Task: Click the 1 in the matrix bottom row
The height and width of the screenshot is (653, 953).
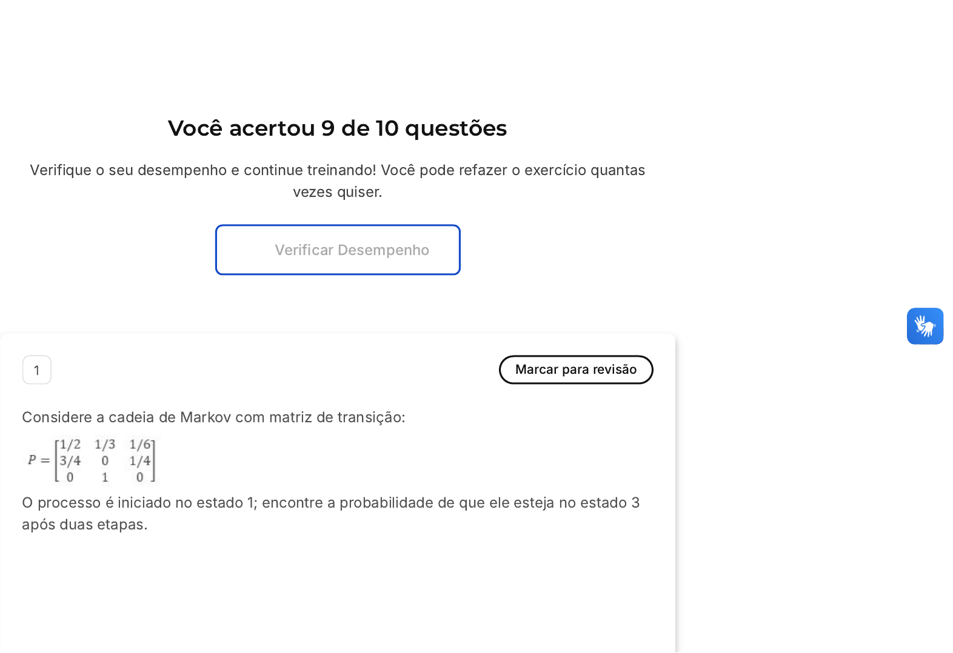Action: click(105, 477)
